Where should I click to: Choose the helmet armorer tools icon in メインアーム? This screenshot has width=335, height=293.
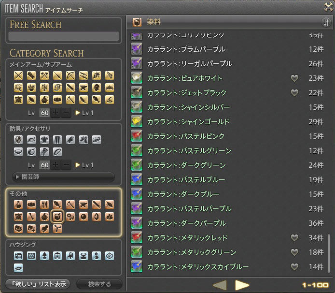coord(97,88)
